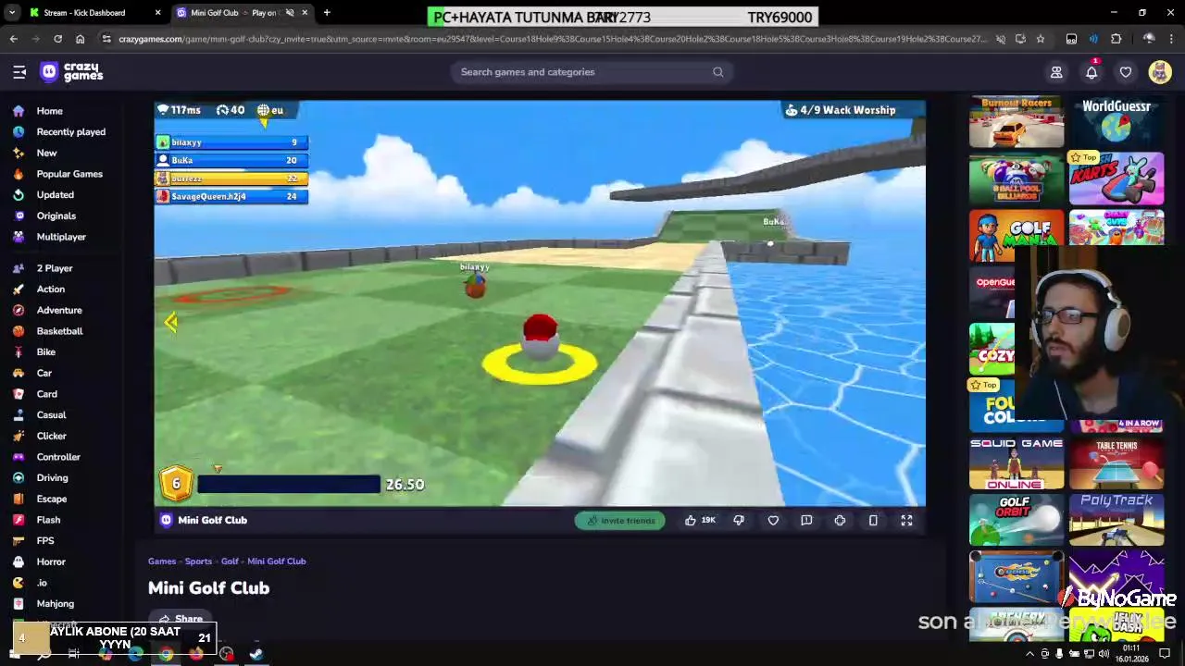Open the CrazyGames hamburger menu

19,72
